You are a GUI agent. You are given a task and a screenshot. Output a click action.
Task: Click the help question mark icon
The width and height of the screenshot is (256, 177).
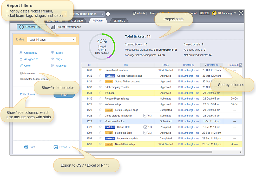click(241, 13)
